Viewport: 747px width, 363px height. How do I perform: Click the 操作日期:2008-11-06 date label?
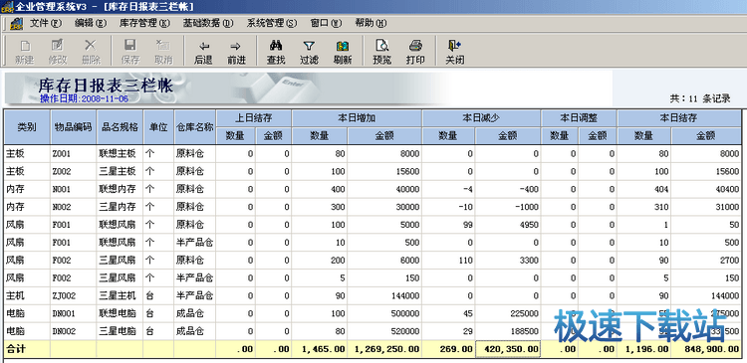tap(84, 98)
